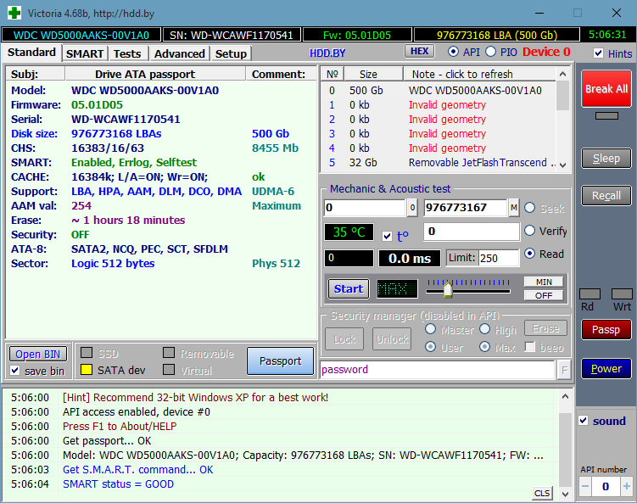Click the acoustic level slider thumb

(x=448, y=290)
